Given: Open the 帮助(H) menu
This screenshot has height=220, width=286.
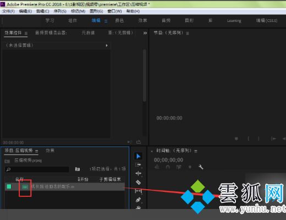Looking at the screenshot, I should coord(133,11).
